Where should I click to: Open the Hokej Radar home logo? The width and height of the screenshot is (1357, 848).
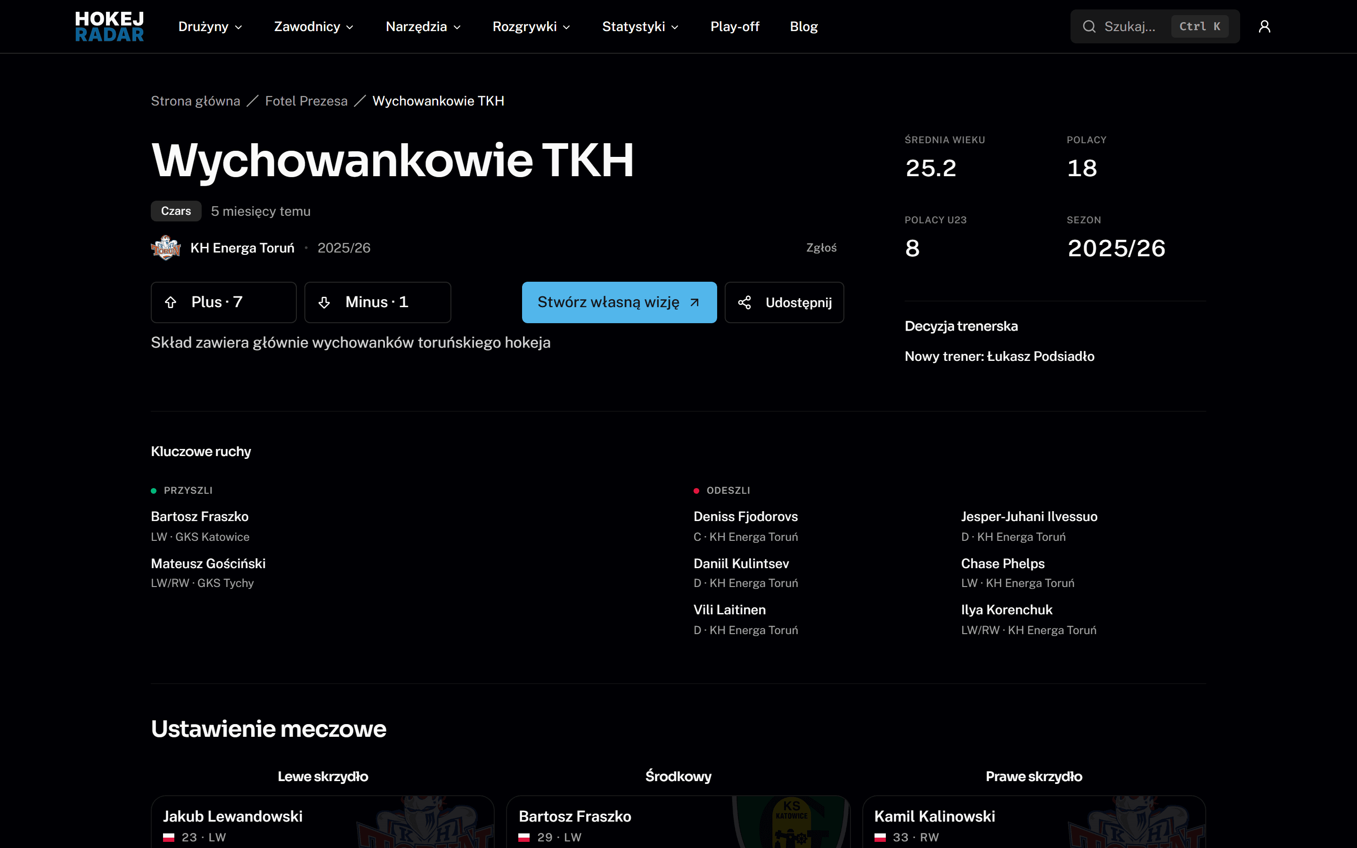coord(109,26)
